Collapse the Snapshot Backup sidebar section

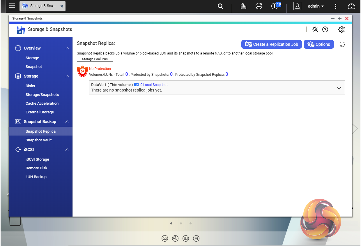coord(67,122)
